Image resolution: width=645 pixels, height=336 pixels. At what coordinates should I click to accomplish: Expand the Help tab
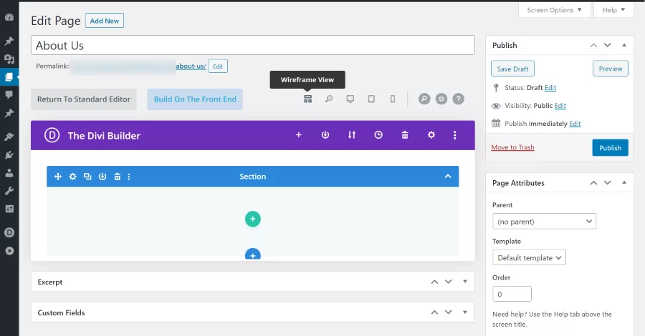pyautogui.click(x=613, y=10)
